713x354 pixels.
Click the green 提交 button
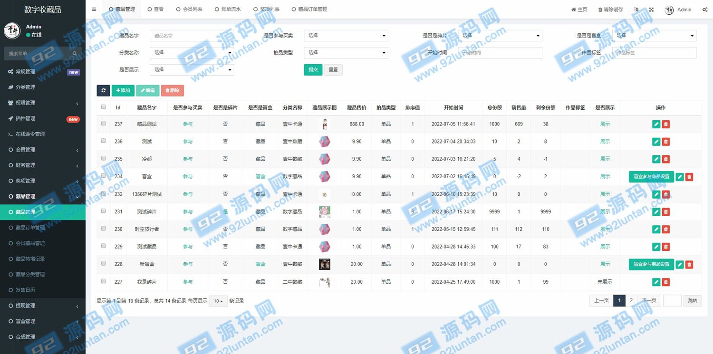click(x=313, y=70)
